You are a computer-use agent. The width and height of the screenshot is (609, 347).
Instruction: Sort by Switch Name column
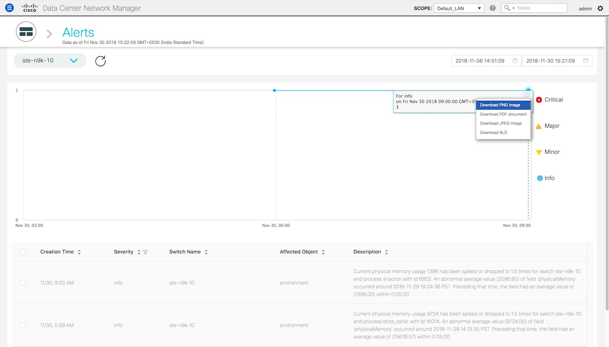pyautogui.click(x=206, y=252)
